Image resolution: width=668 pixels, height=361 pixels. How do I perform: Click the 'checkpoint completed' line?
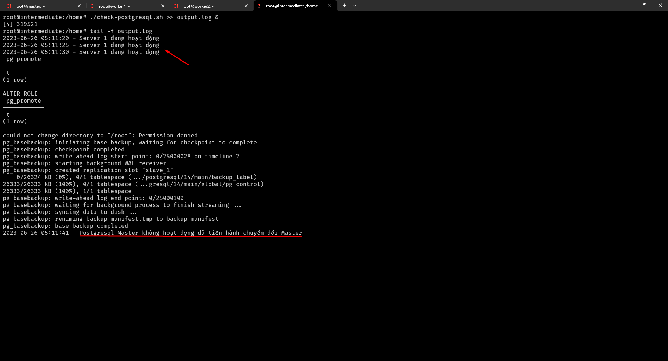tap(64, 149)
